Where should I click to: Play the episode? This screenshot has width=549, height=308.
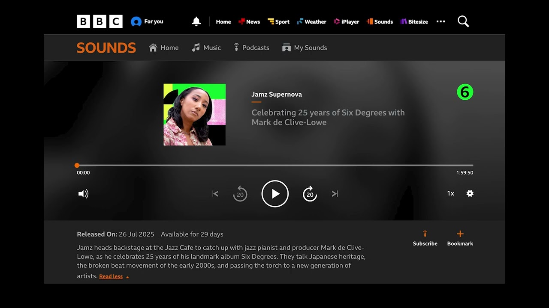point(275,194)
